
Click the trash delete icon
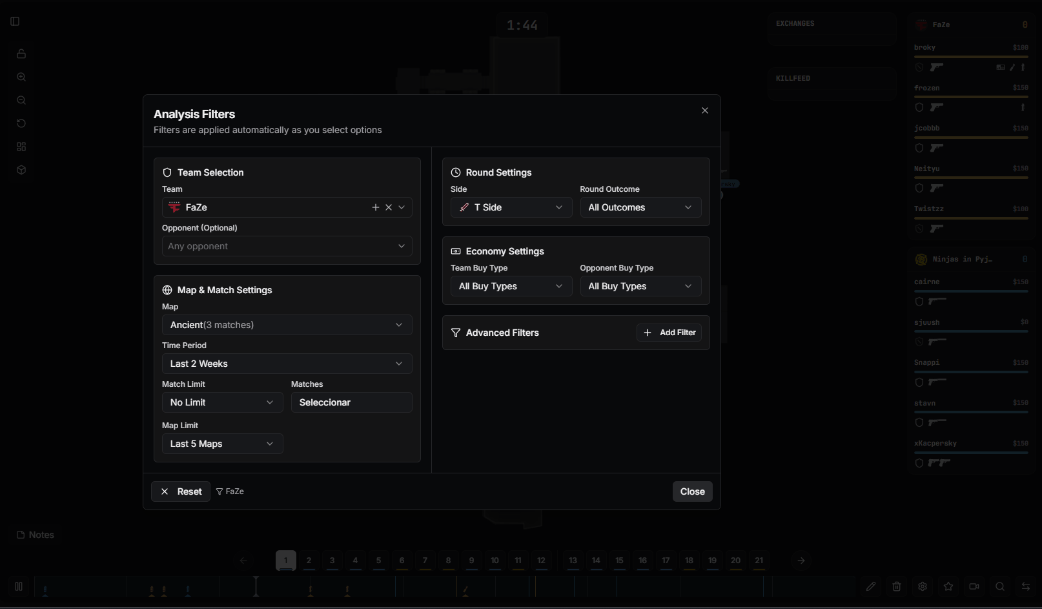tap(897, 586)
